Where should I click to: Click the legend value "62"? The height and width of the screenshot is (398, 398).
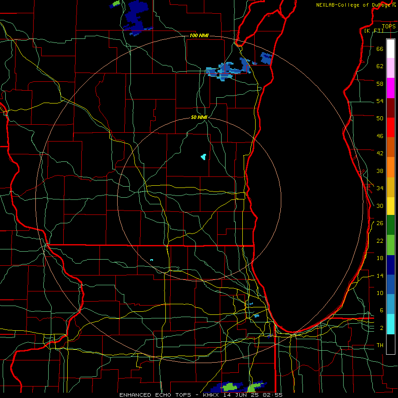[380, 66]
